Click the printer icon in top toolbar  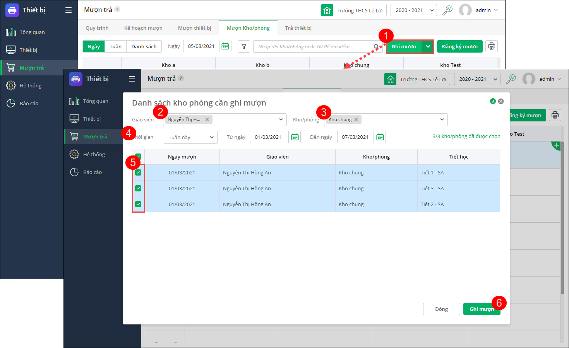pos(491,46)
